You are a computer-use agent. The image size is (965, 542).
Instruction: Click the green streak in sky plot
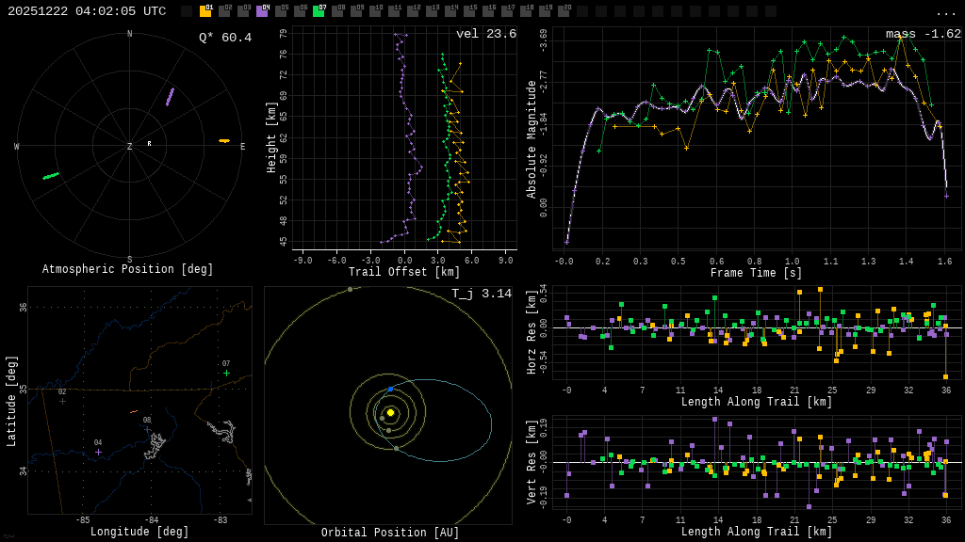(x=51, y=176)
